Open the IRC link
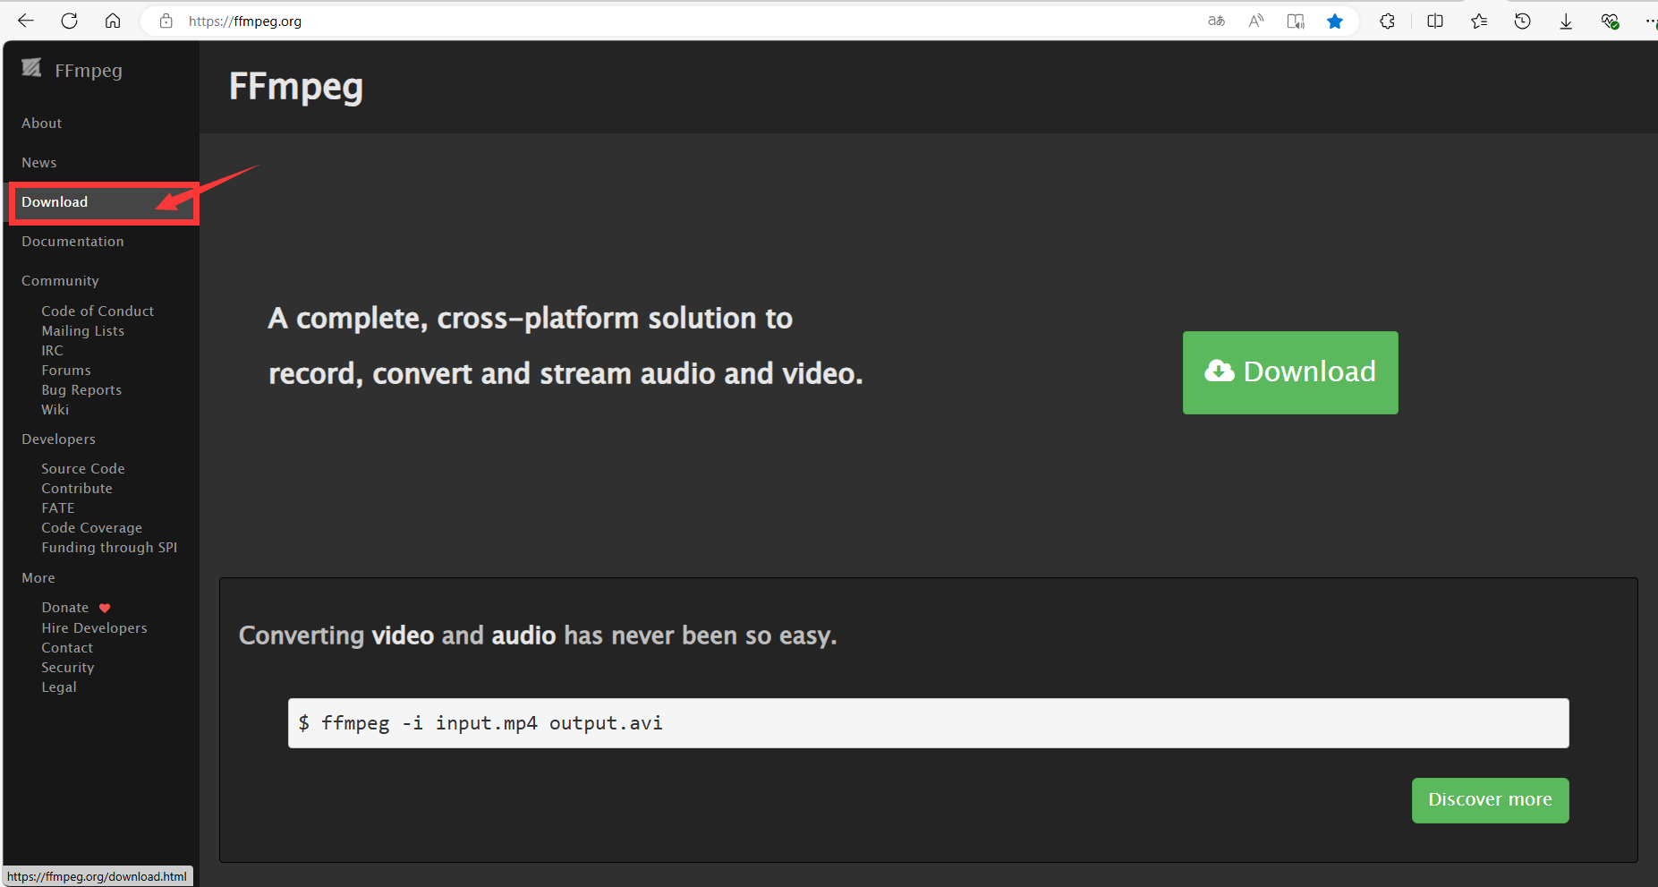 click(52, 351)
